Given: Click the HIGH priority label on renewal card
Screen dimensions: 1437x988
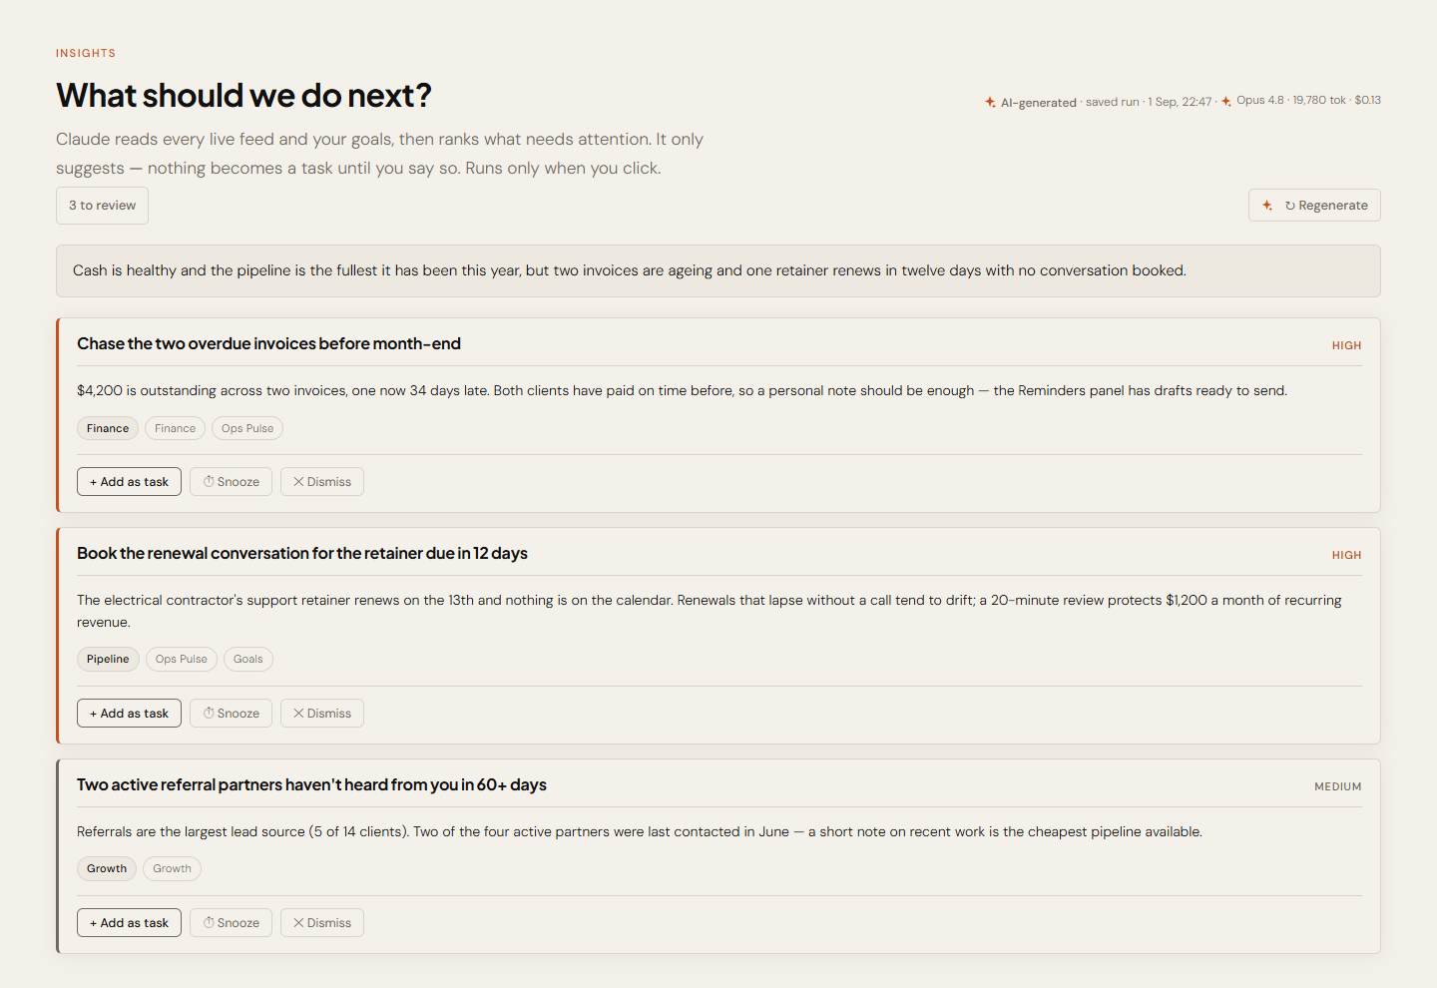Looking at the screenshot, I should click(x=1346, y=555).
